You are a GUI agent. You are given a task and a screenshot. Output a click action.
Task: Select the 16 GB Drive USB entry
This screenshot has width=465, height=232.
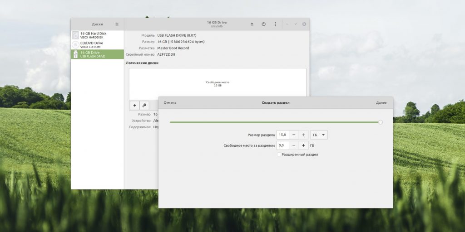[x=97, y=54]
